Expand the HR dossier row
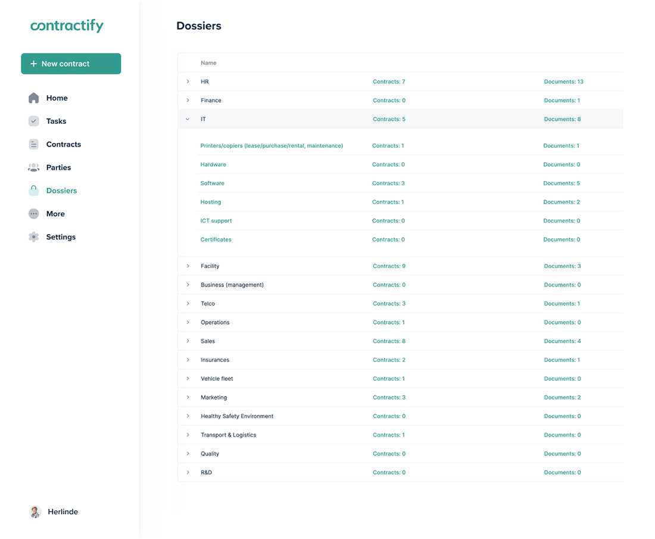This screenshot has height=539, width=655. (188, 82)
